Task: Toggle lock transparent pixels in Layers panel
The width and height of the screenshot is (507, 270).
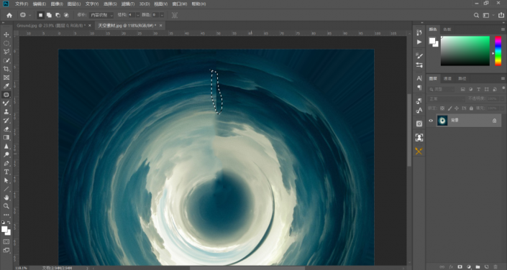Action: (442, 108)
